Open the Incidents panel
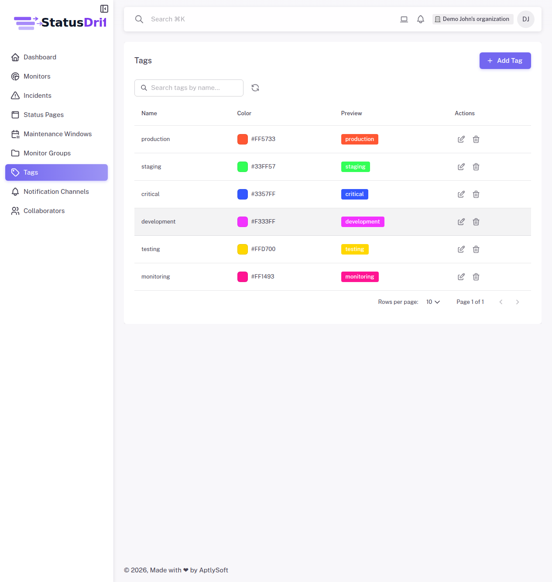The width and height of the screenshot is (552, 582). coord(37,95)
